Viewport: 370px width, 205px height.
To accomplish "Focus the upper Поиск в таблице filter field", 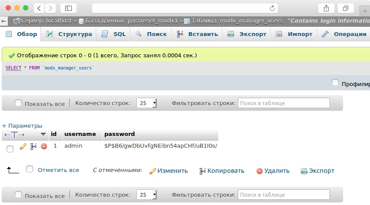I will click(x=283, y=103).
